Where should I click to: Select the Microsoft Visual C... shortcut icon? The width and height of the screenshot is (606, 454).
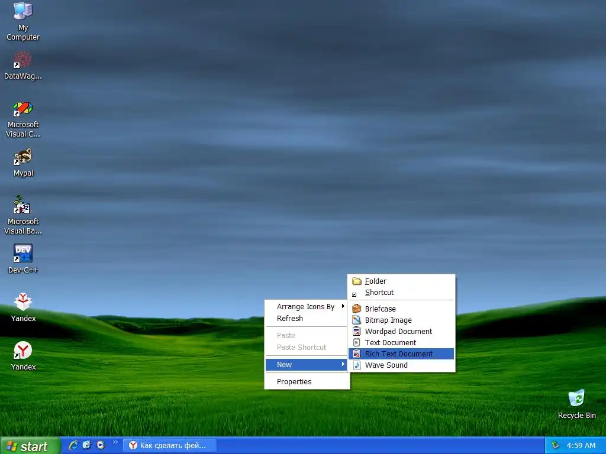tap(23, 119)
